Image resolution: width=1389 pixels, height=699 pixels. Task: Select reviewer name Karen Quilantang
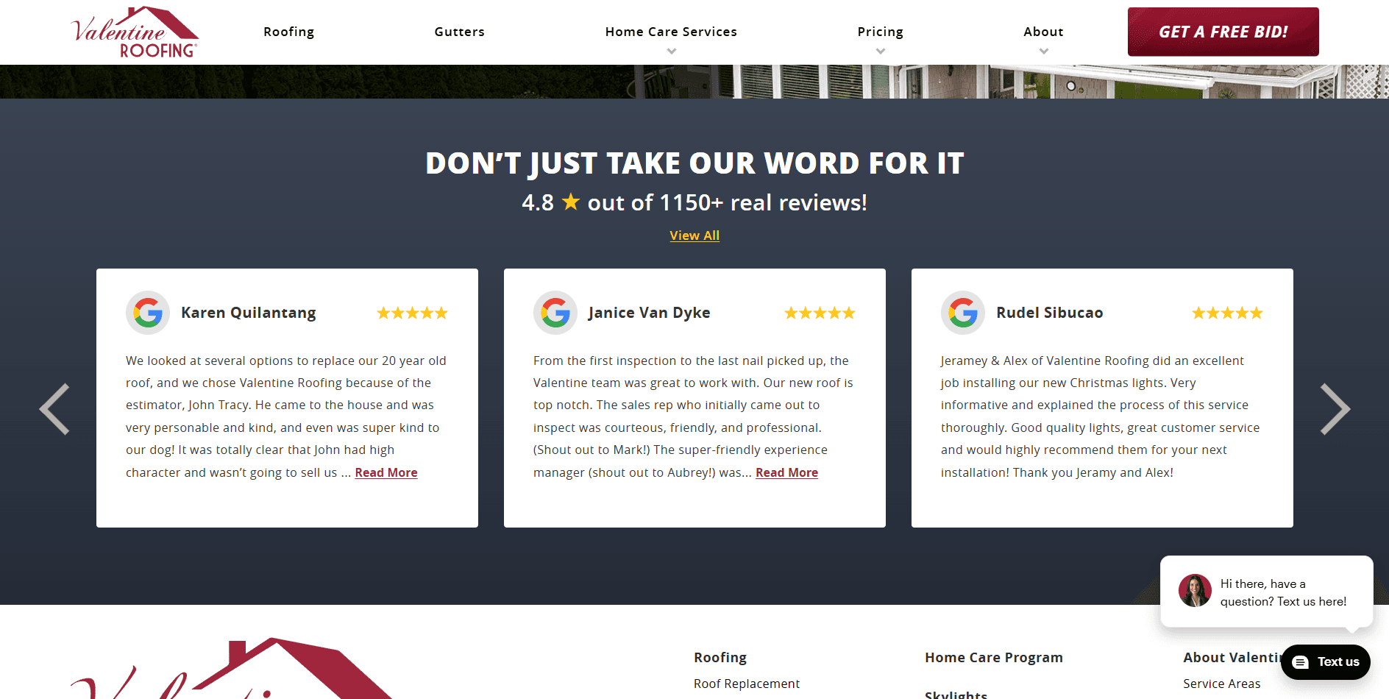point(249,313)
